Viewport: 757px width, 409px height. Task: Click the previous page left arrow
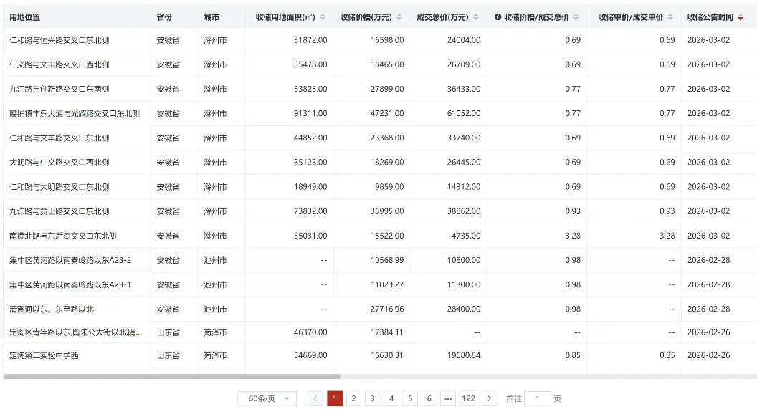click(x=315, y=398)
